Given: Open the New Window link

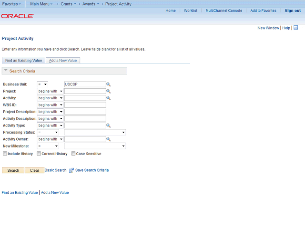Looking at the screenshot, I should (268, 28).
